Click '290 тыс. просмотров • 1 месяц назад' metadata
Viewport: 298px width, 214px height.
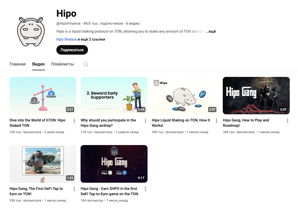pyautogui.click(x=180, y=132)
